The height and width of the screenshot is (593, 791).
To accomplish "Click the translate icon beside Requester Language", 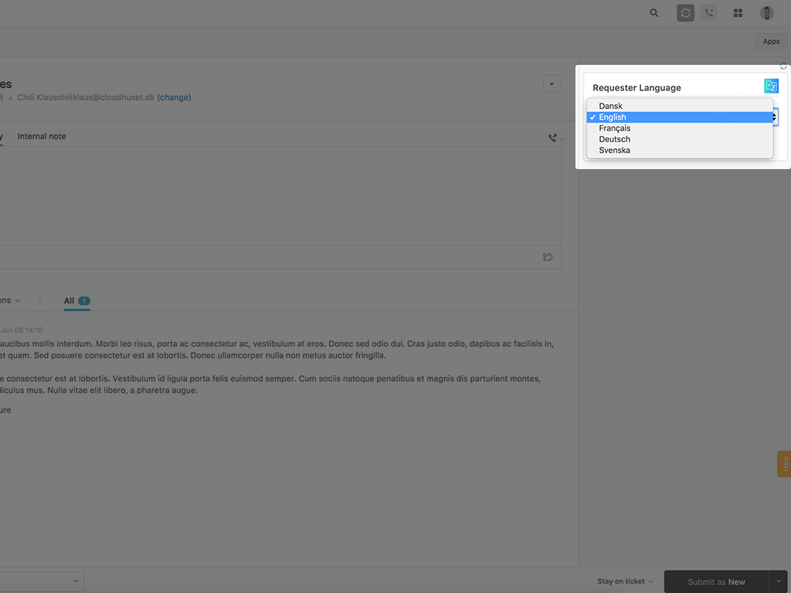I will [771, 86].
